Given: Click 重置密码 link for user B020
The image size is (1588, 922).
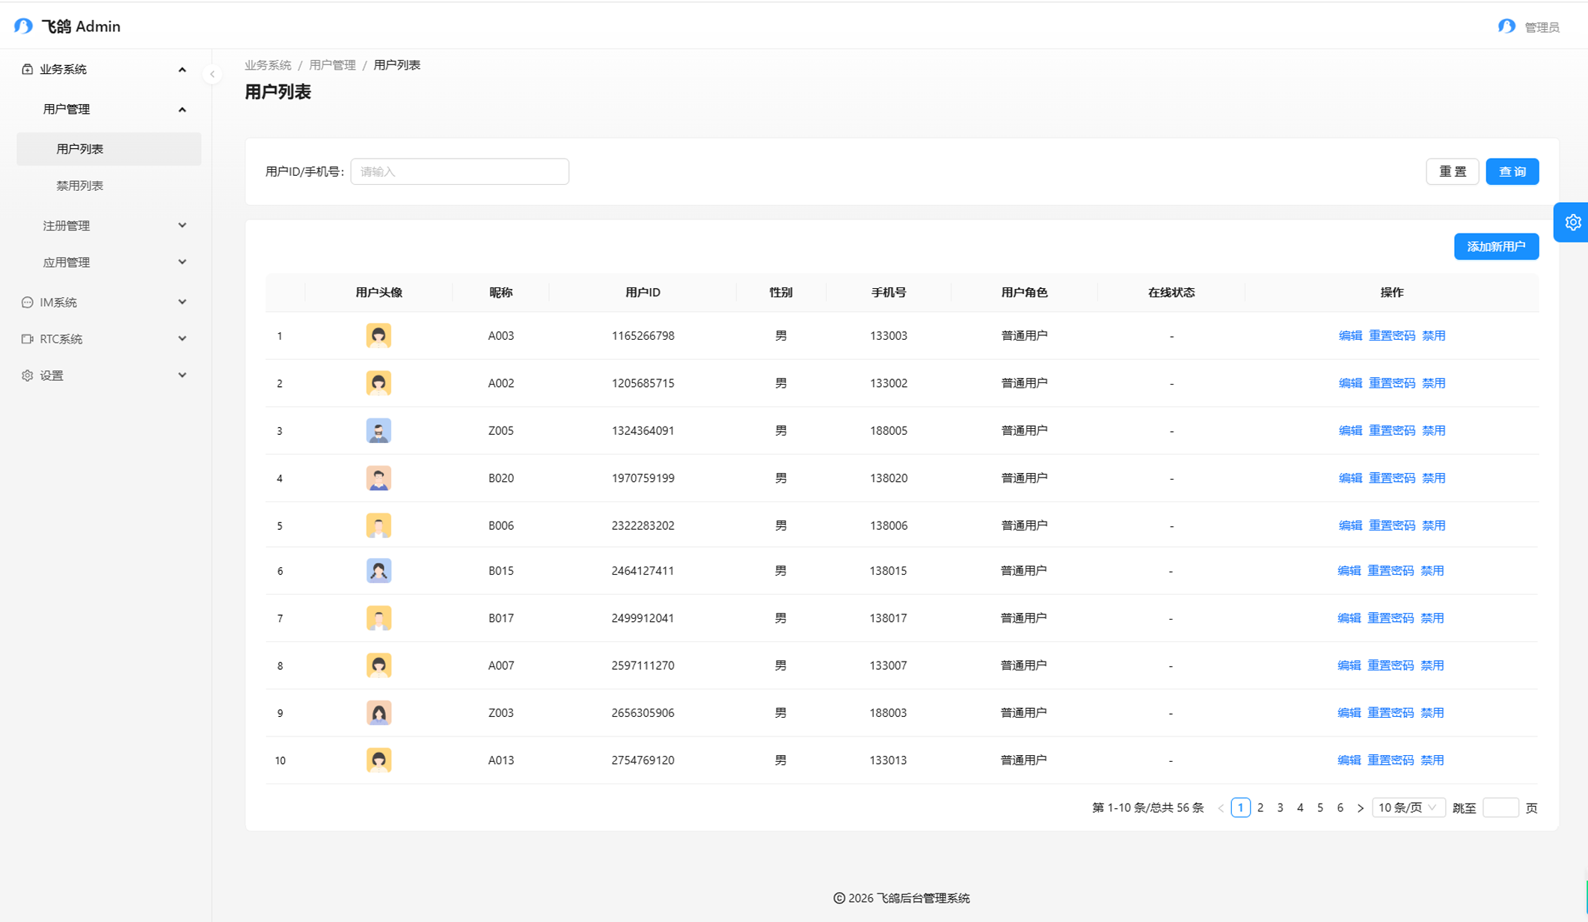Looking at the screenshot, I should [1392, 477].
